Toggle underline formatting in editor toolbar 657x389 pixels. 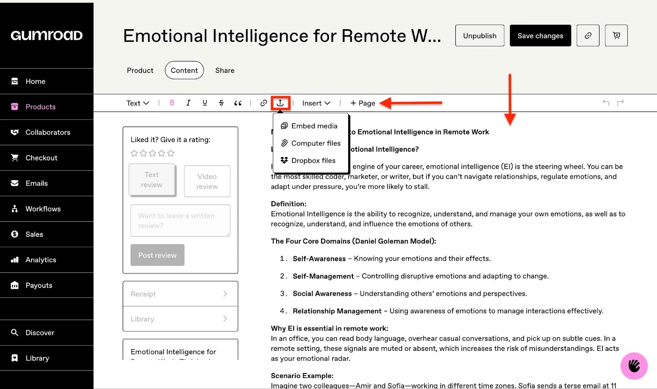[204, 103]
